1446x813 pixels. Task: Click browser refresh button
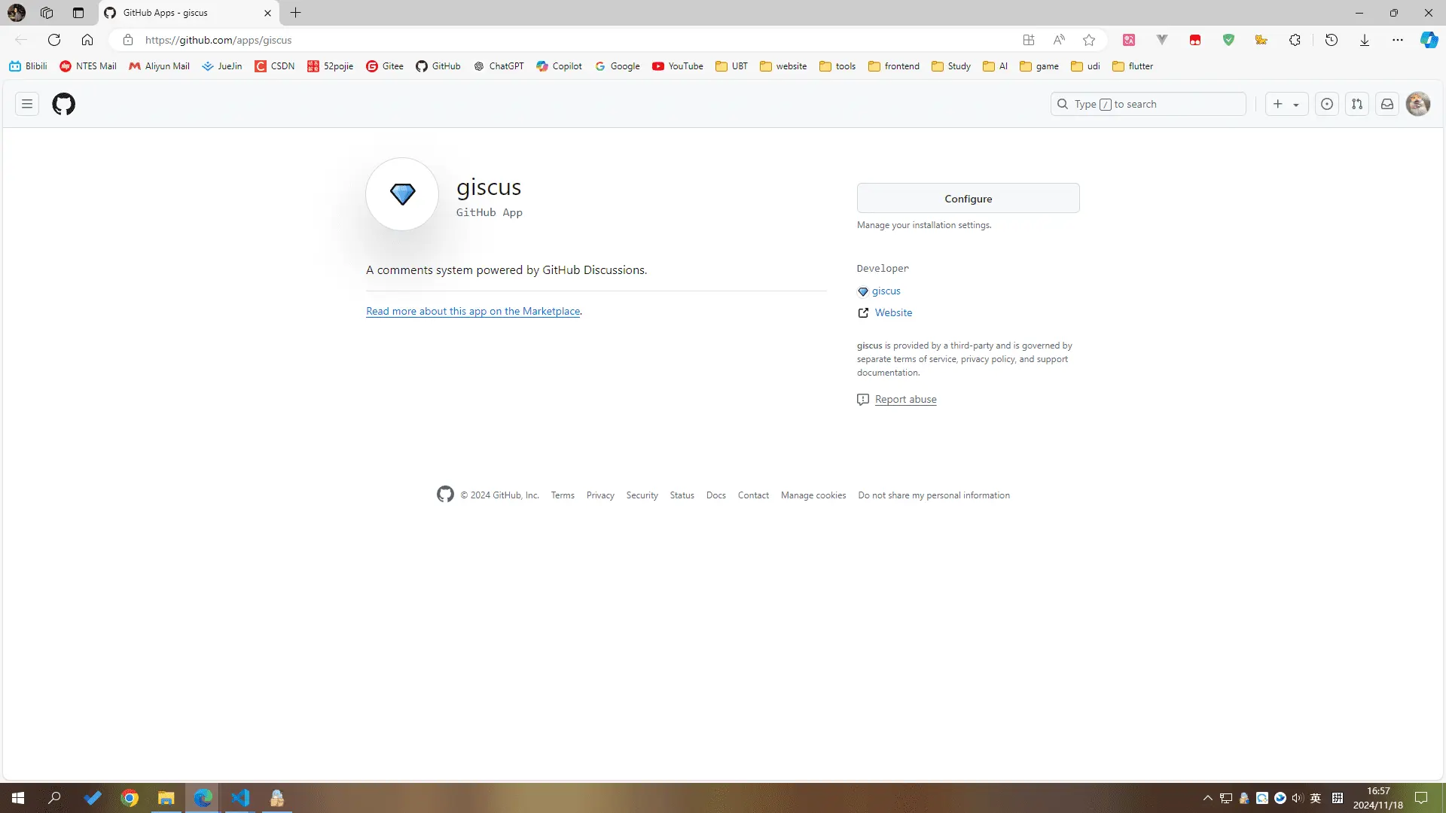[x=54, y=40]
